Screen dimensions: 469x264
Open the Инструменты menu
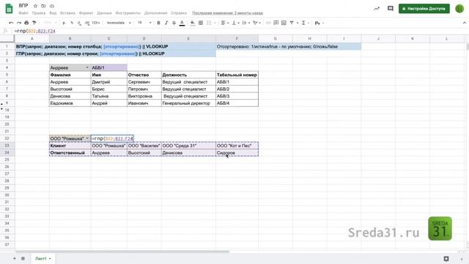click(x=128, y=13)
